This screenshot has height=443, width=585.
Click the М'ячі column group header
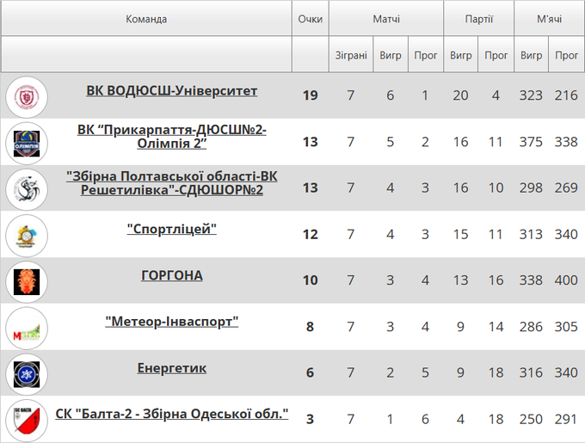549,19
